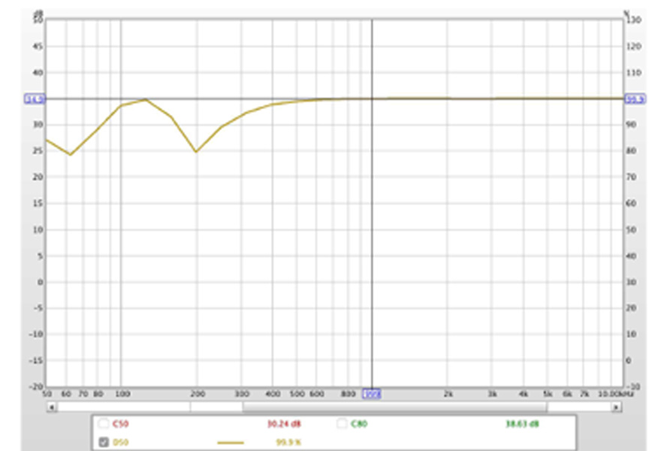Click the D50 curve dip near 60 Hz
The height and width of the screenshot is (451, 661).
tap(71, 154)
